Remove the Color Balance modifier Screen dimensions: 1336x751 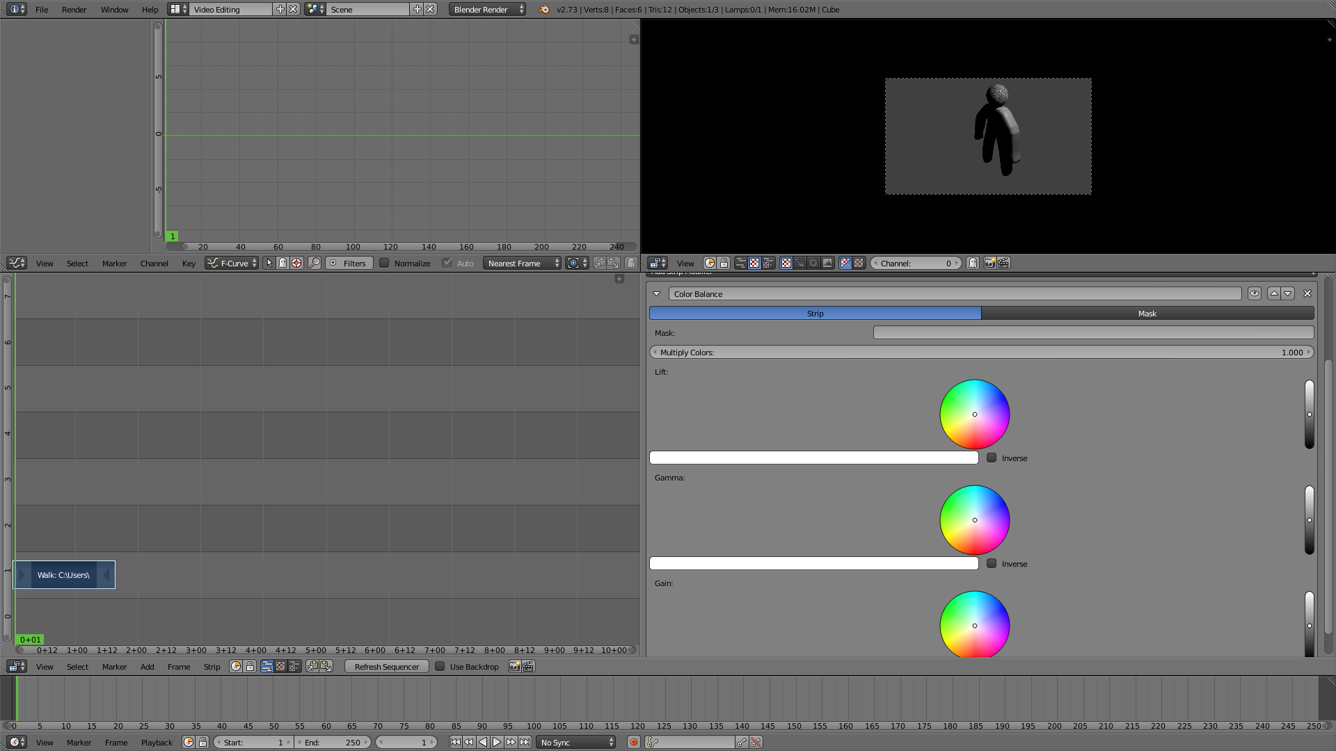[1307, 293]
